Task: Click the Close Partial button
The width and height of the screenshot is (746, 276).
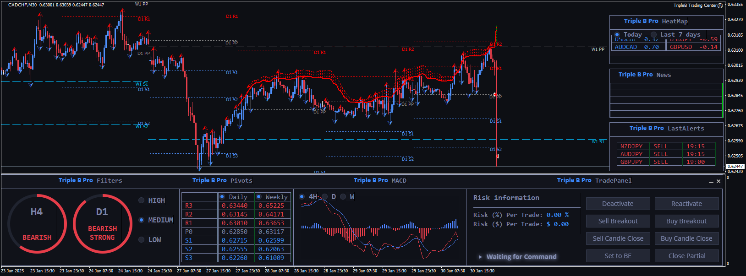Action: [x=686, y=256]
